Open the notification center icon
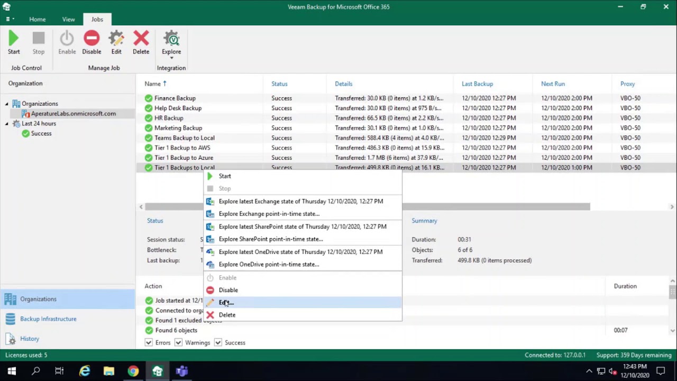Viewport: 677px width, 381px height. 661,371
